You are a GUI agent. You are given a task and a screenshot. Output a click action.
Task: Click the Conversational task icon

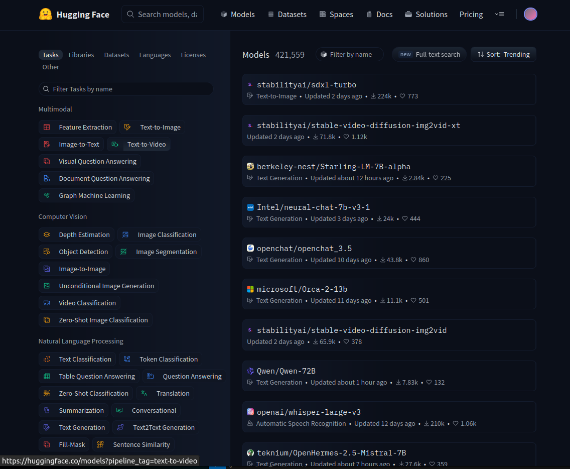pos(119,411)
